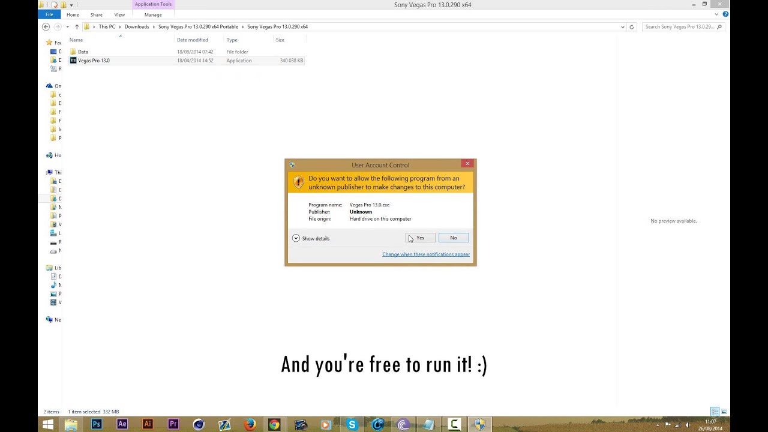
Task: Sort by Size column header
Action: [x=280, y=40]
